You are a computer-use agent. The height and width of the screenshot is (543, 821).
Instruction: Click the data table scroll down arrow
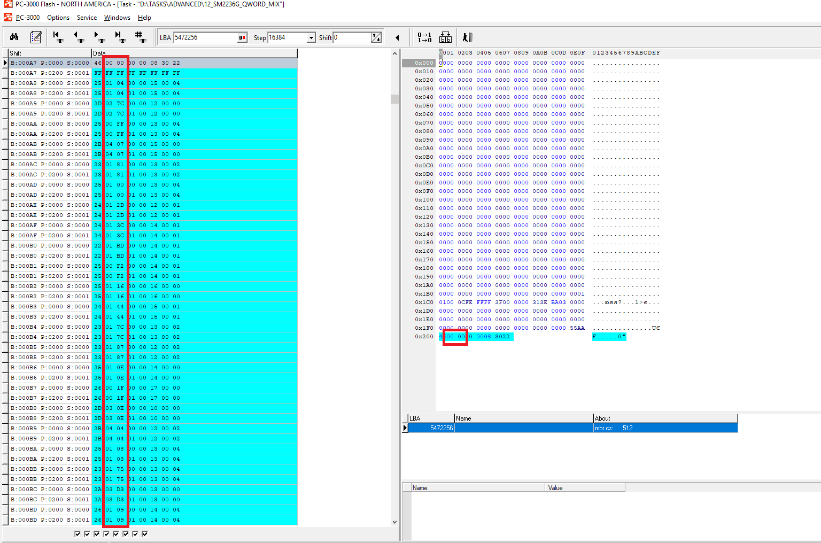tap(395, 522)
